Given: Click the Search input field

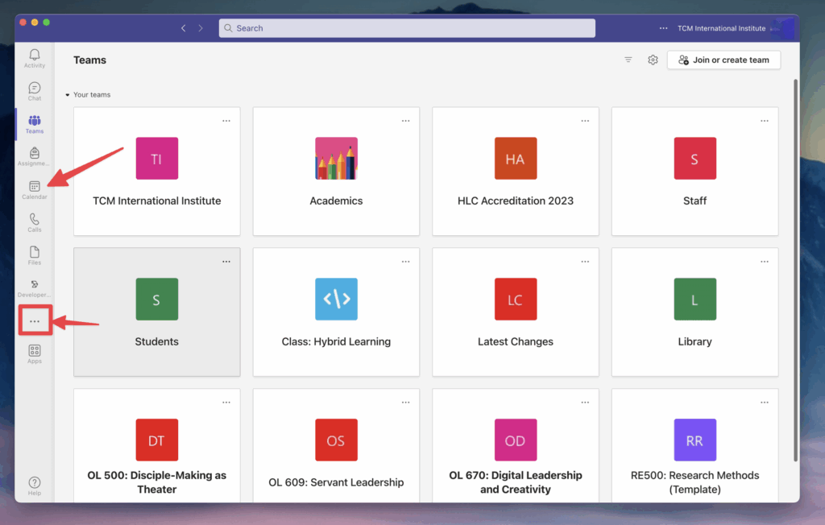Looking at the screenshot, I should [407, 28].
